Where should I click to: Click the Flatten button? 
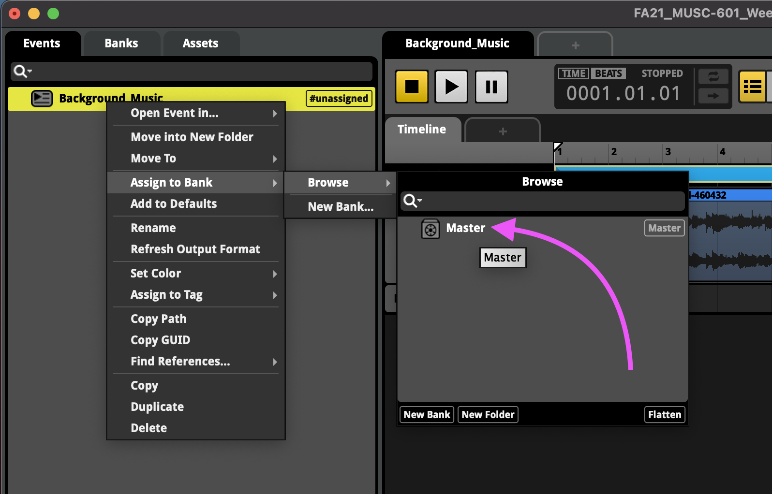pos(664,415)
